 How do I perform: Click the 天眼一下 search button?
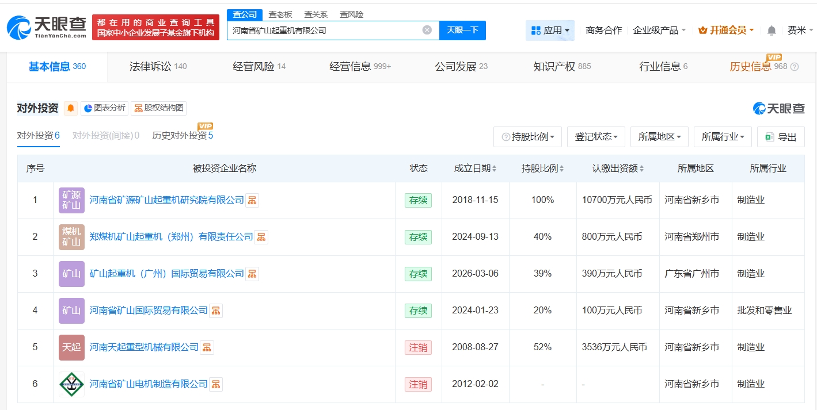click(462, 30)
